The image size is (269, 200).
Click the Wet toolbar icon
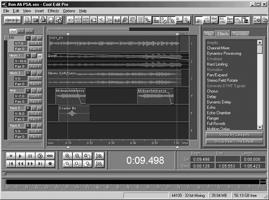pyautogui.click(x=214, y=20)
